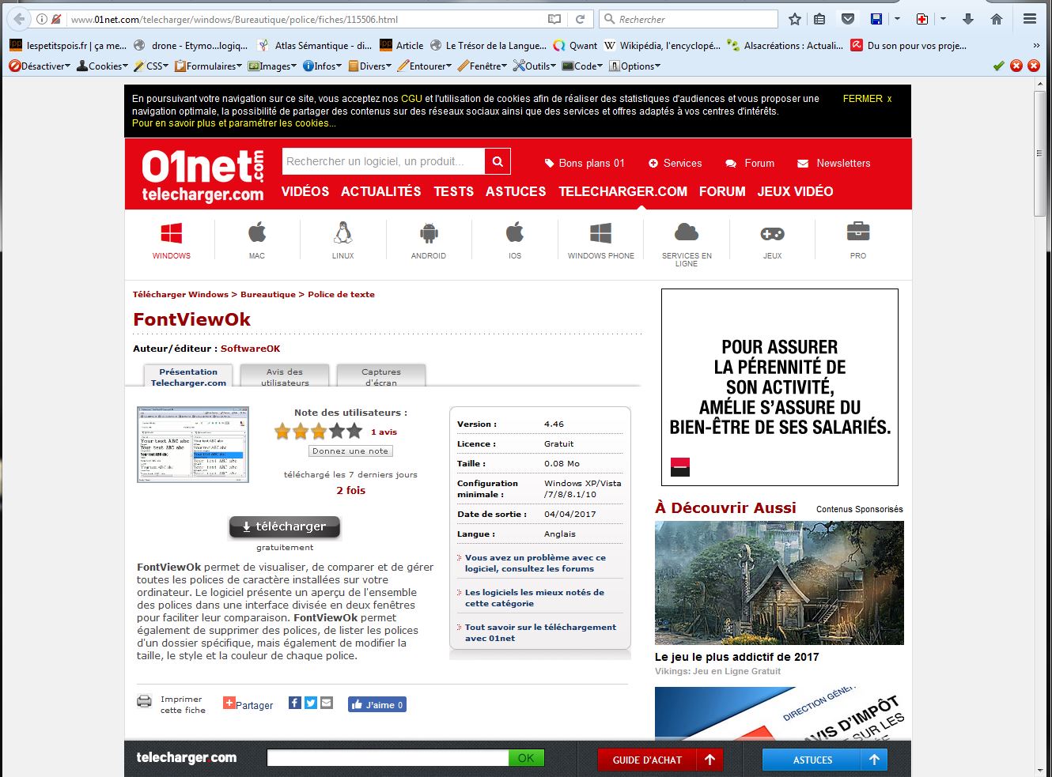1052x777 pixels.
Task: Switch to Avis des utilisateurs tab
Action: coord(285,376)
